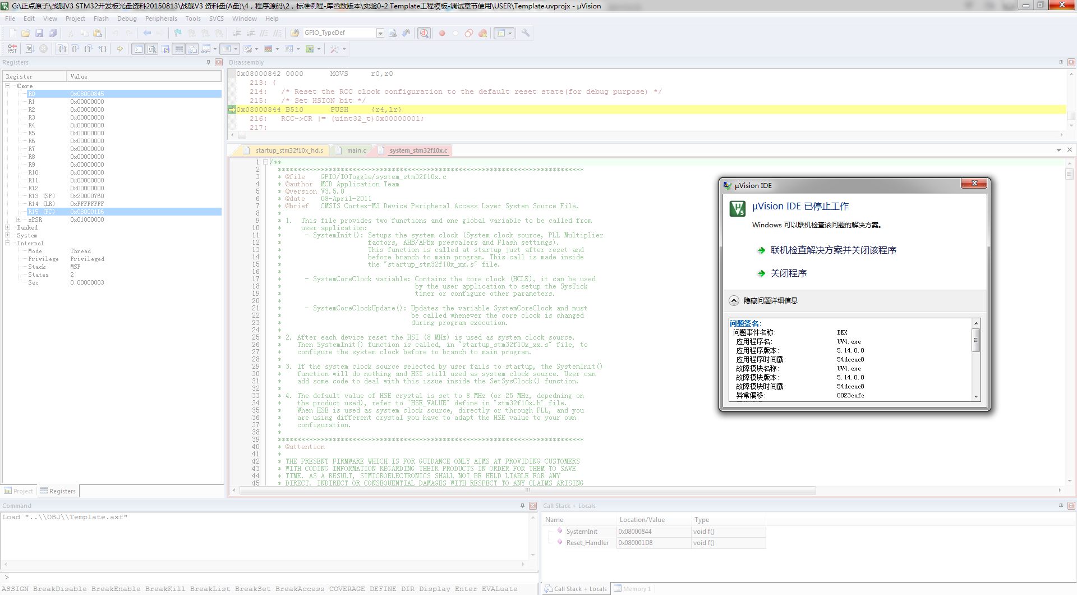The image size is (1077, 595).
Task: Expand the xPSR register
Action: pos(19,219)
